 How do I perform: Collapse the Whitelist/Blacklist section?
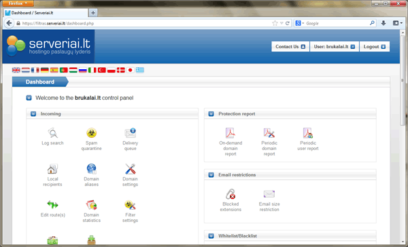pos(211,236)
